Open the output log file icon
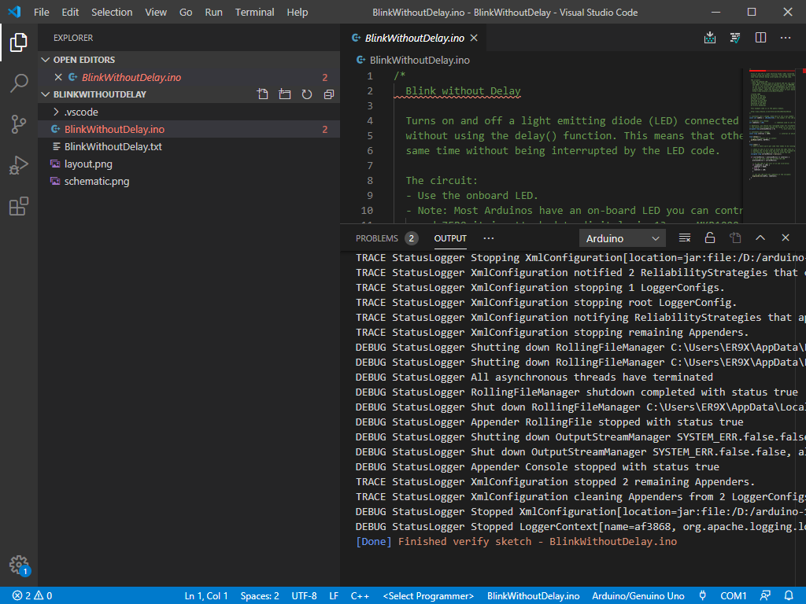 click(735, 238)
